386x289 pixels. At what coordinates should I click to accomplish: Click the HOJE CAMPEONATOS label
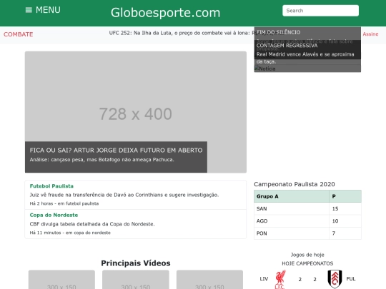click(307, 263)
